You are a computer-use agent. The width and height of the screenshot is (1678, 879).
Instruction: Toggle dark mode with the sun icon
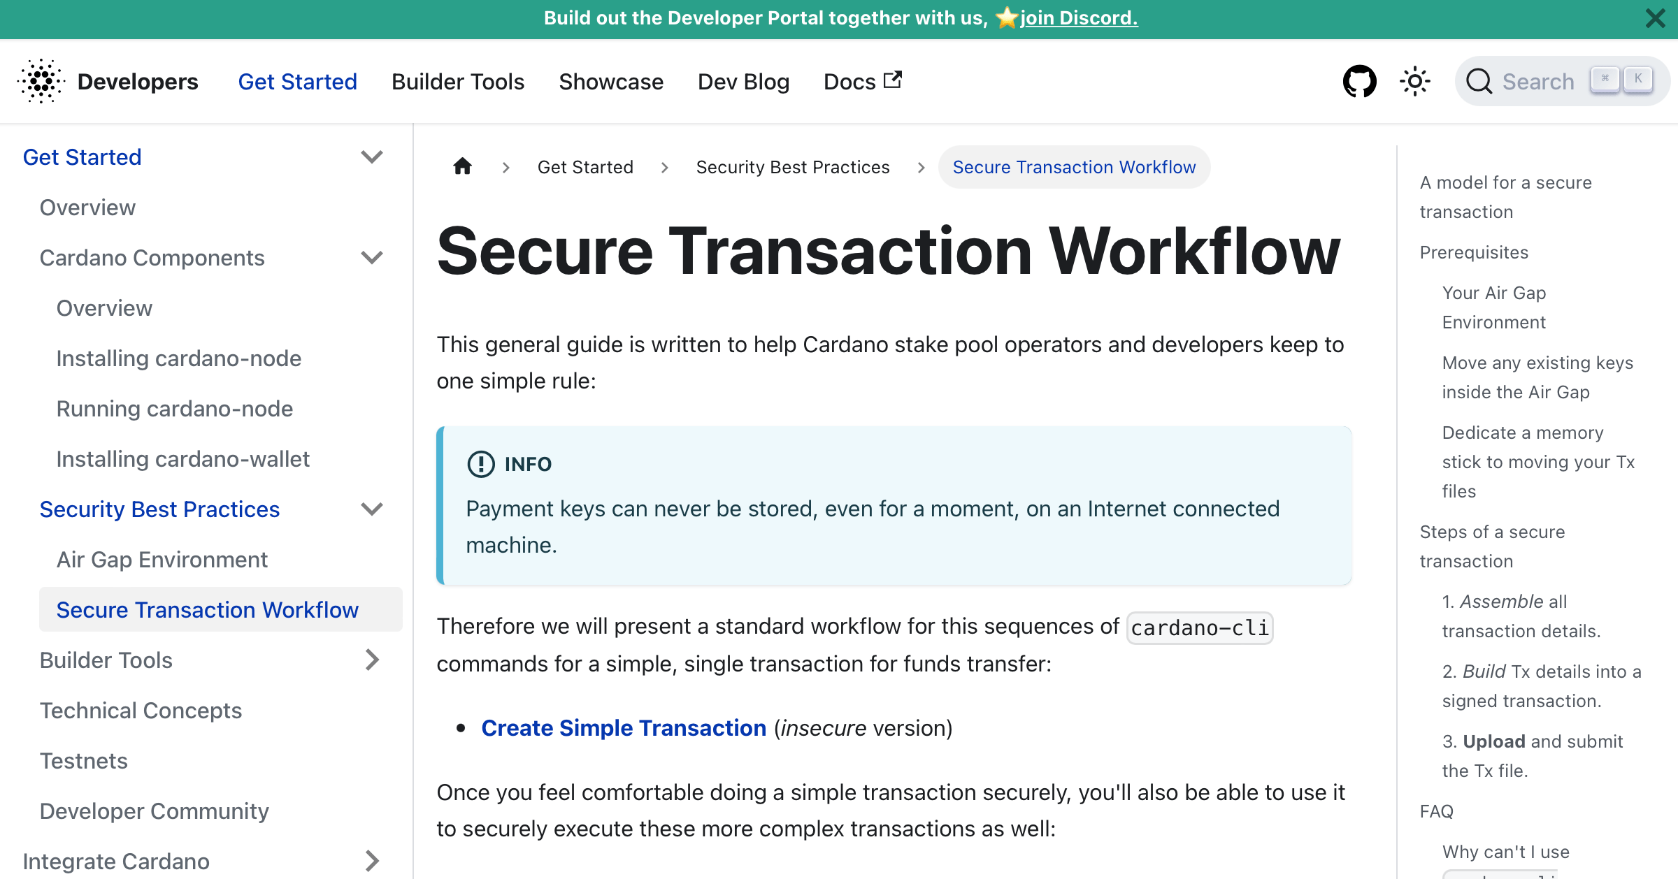[1414, 81]
